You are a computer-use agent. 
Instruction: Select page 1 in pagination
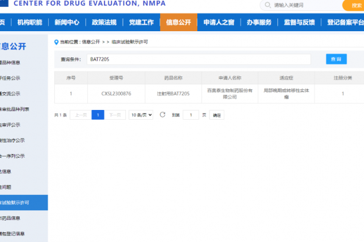tap(98, 115)
